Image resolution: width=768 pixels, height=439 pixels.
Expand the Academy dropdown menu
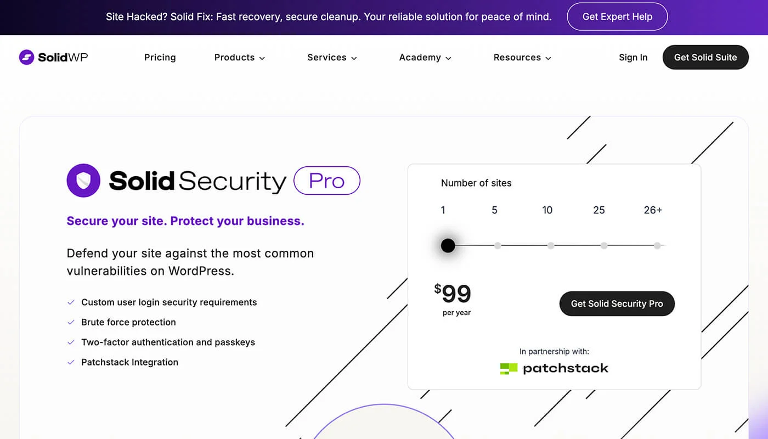click(425, 58)
